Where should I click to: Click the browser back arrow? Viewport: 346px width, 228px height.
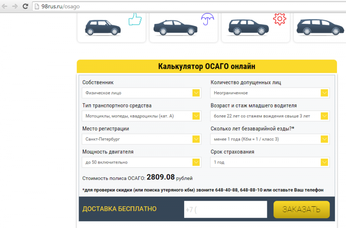click(5, 6)
